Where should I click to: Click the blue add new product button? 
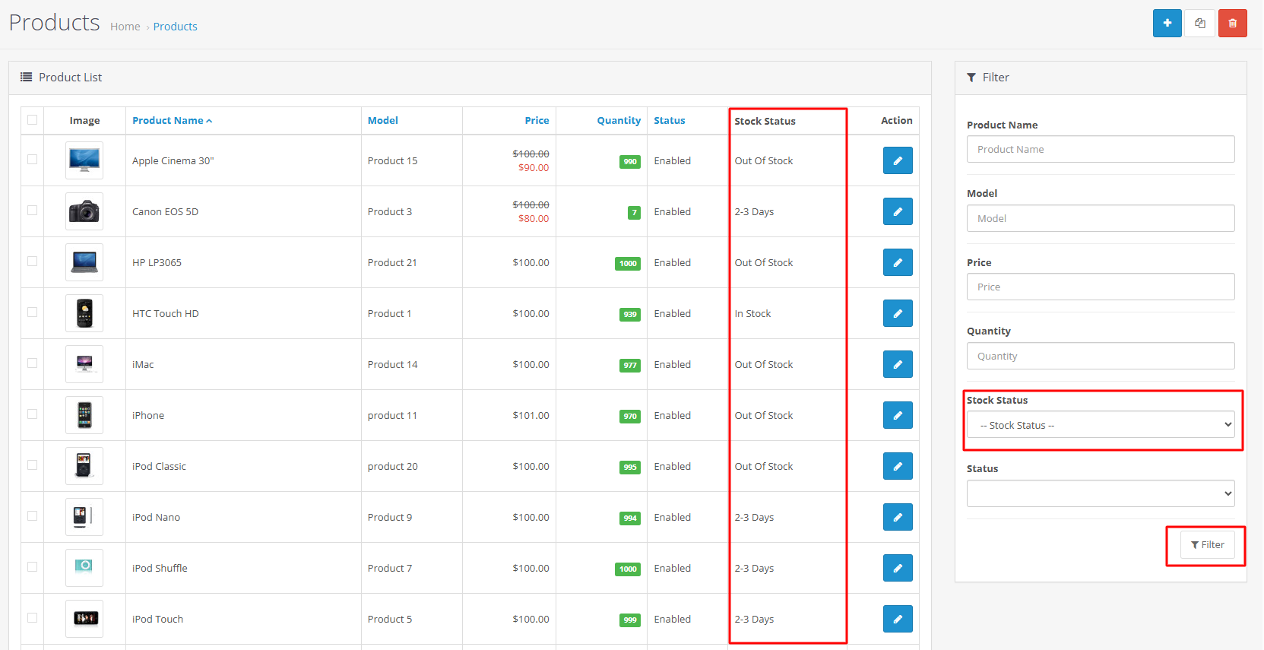[x=1167, y=24]
